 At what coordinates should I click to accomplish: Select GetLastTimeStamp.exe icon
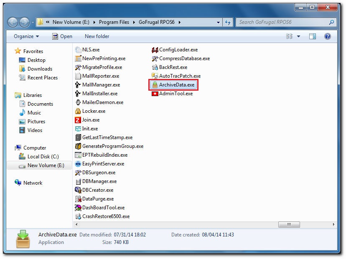tap(78, 137)
